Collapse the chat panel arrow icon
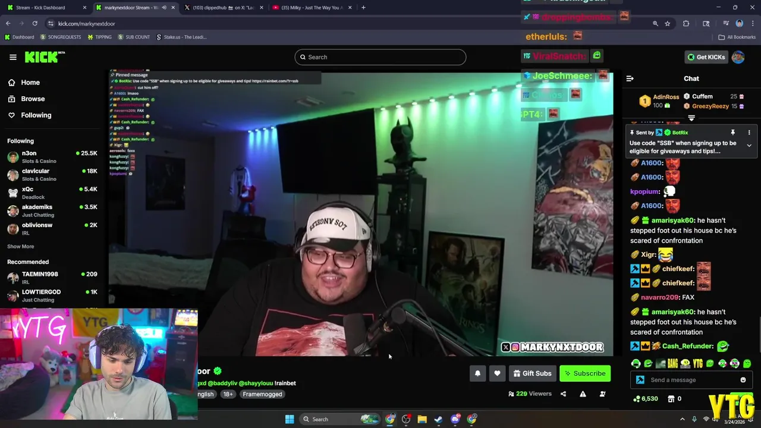Viewport: 761px width, 428px height. [630, 78]
